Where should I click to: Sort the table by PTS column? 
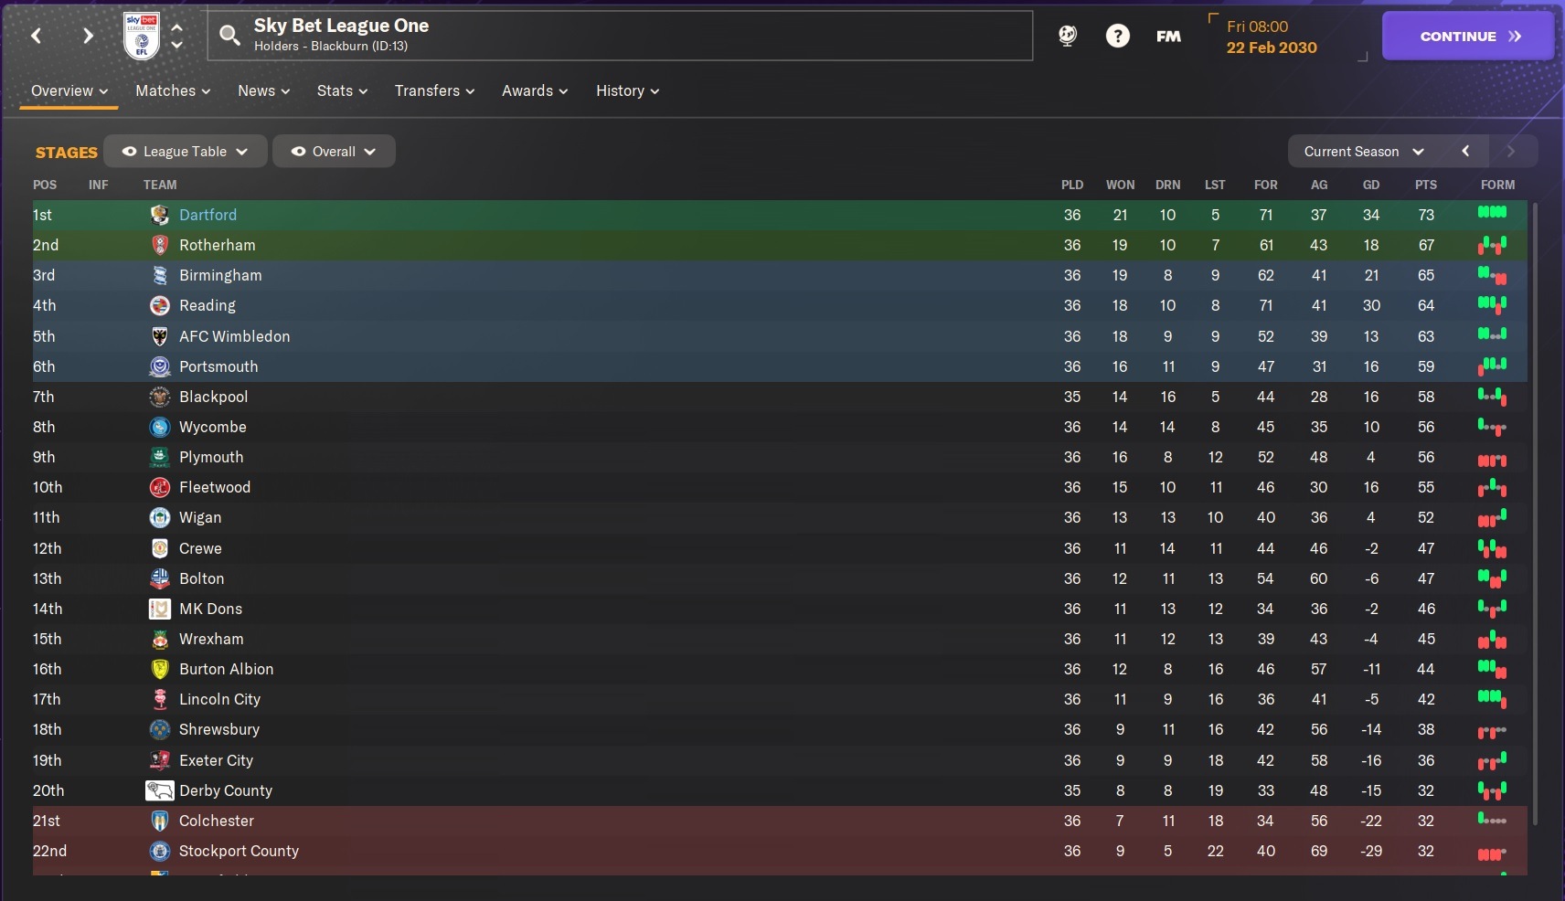1425,185
